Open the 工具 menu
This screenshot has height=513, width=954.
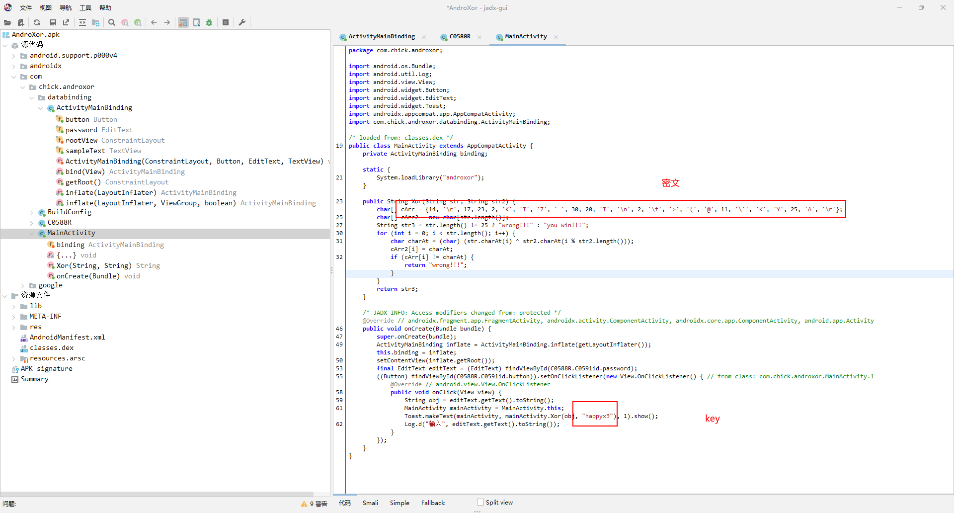click(x=85, y=8)
